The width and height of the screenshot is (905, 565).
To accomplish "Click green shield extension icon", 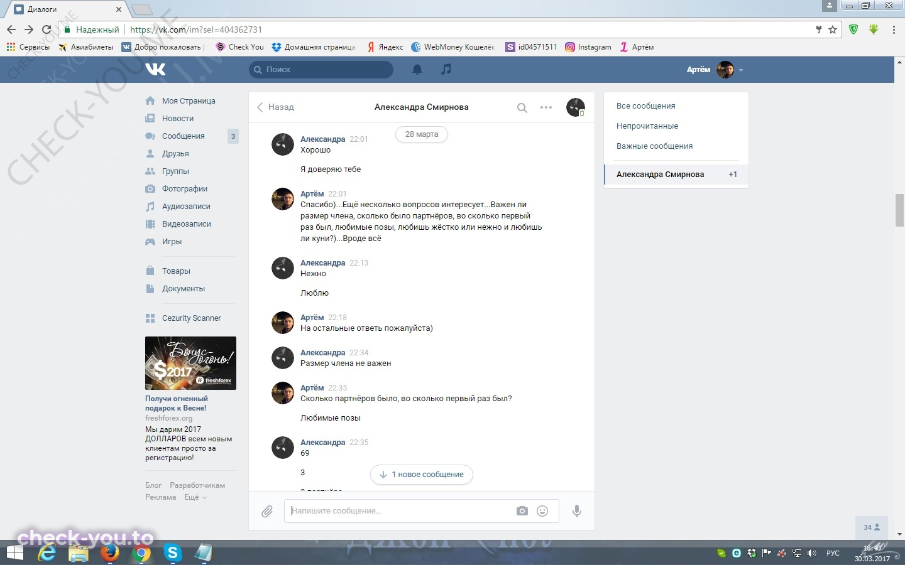I will [x=853, y=30].
